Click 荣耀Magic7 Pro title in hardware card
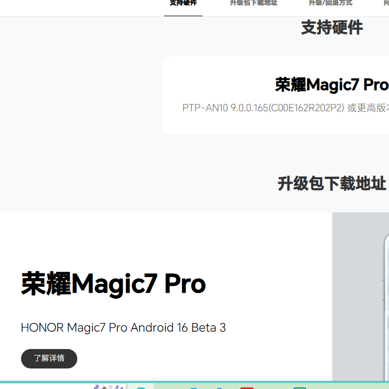The width and height of the screenshot is (389, 389). (x=332, y=85)
